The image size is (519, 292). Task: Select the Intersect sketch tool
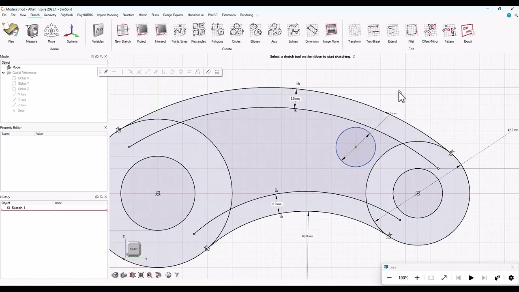161,30
